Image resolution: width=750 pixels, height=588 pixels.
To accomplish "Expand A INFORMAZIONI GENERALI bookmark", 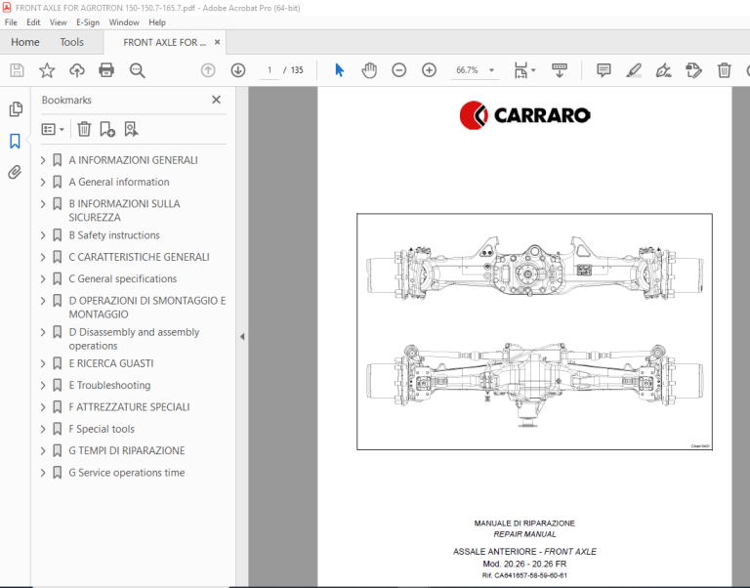I will click(x=43, y=160).
